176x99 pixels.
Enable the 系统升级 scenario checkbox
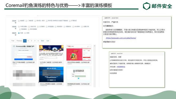pos(29,27)
